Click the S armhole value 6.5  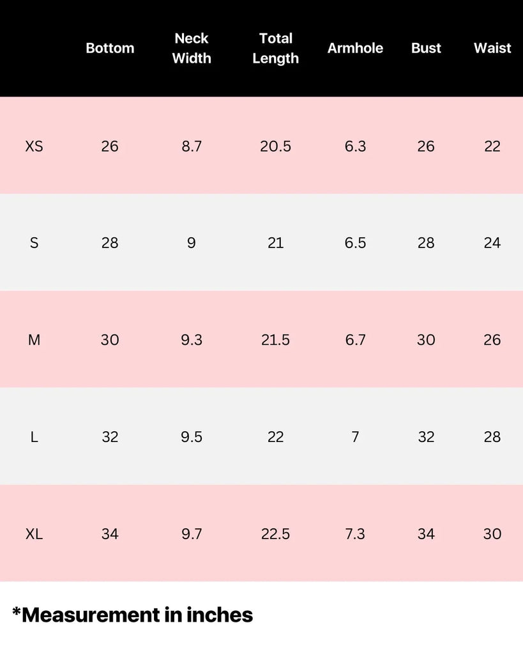pos(355,243)
